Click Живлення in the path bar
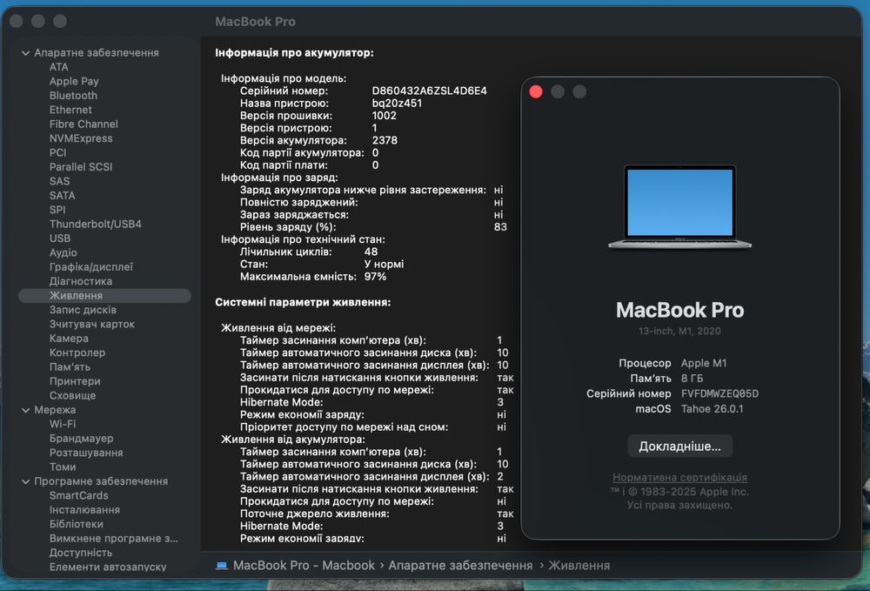Image resolution: width=870 pixels, height=591 pixels. (x=579, y=566)
